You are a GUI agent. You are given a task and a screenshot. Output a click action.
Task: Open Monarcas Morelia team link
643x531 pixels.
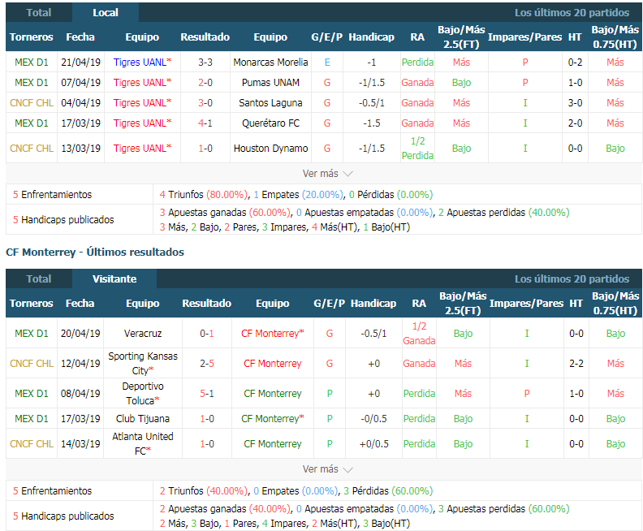coord(270,63)
